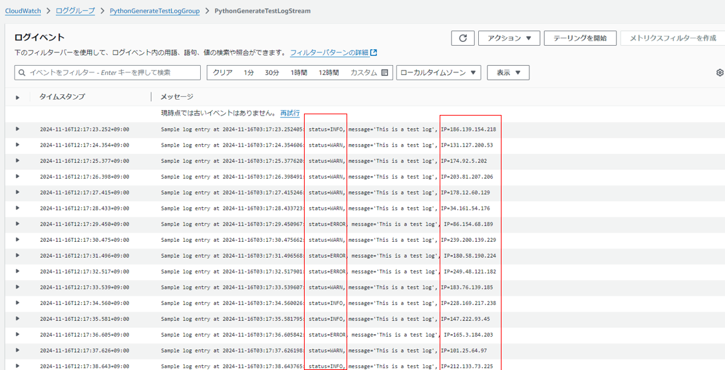This screenshot has height=370, width=725.
Task: Click message with IP=147.222.93.45
Action: (x=325, y=319)
